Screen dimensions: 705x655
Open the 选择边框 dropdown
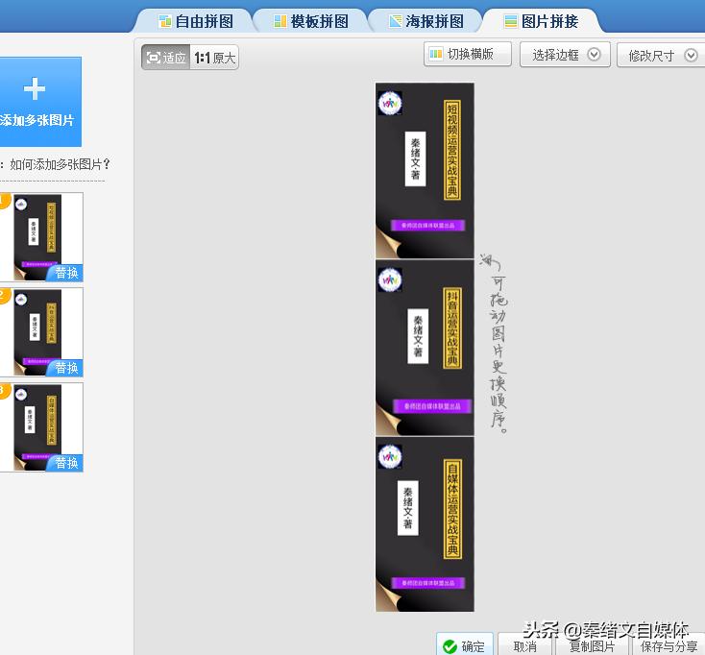pos(565,55)
